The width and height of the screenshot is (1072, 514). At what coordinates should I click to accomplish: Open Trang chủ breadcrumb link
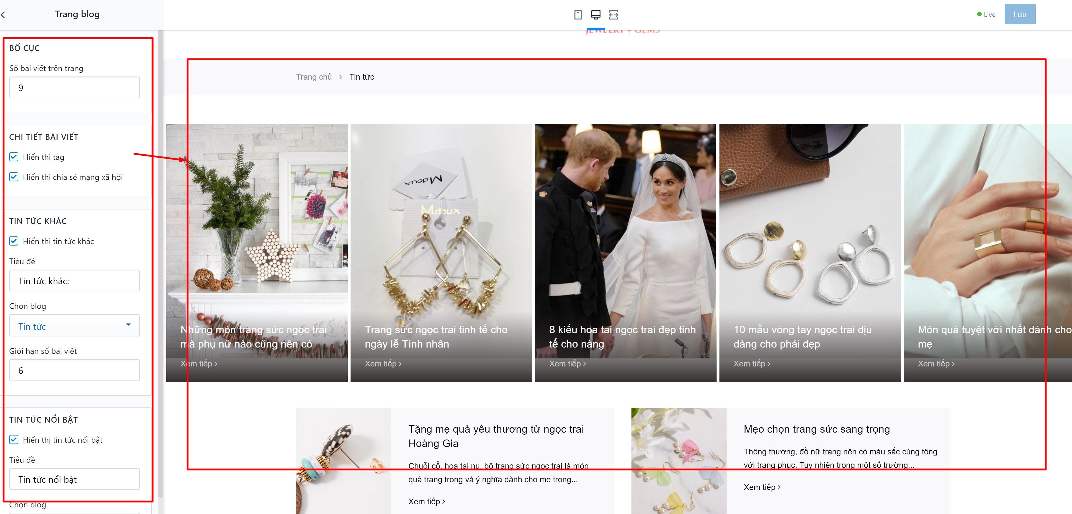(314, 77)
